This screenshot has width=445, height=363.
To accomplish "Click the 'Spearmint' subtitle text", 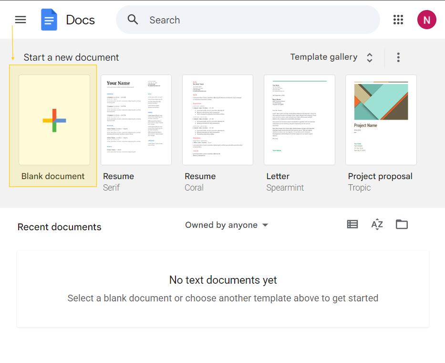I will 285,188.
